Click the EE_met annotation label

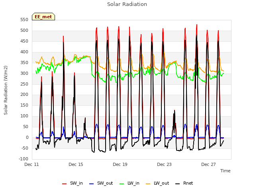(43, 17)
